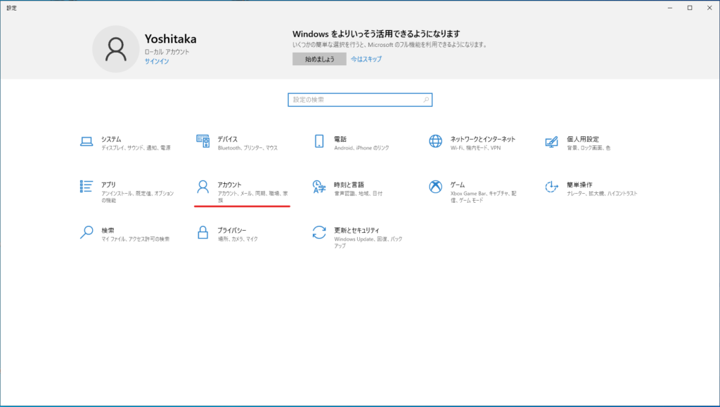This screenshot has height=407, width=720.
Task: Open the システム settings laptop icon
Action: (86, 142)
